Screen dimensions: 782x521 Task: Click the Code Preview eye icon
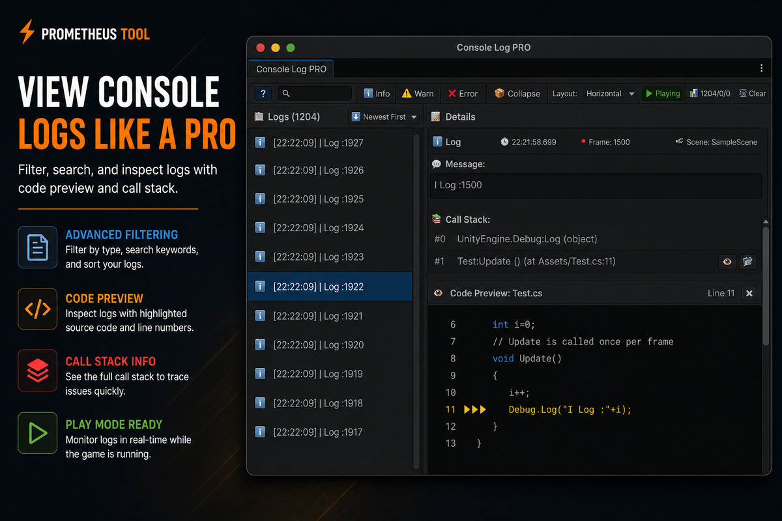[x=438, y=293]
